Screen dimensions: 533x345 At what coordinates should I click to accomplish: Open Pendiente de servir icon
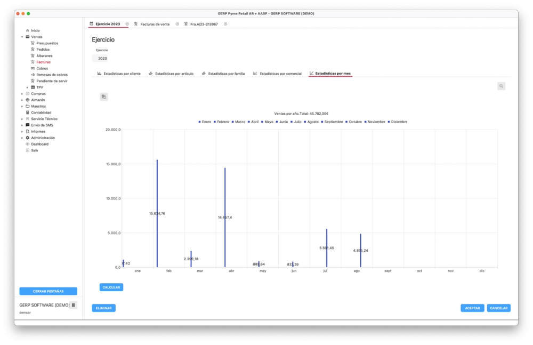[33, 81]
